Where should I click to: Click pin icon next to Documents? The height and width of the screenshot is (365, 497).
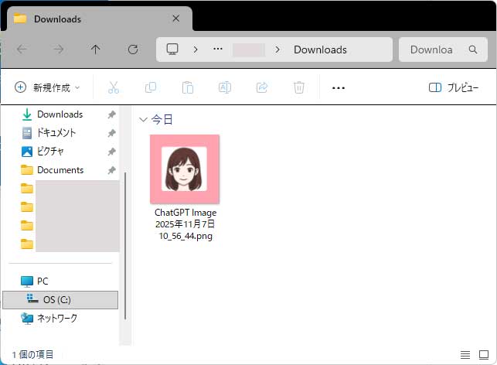coord(111,170)
